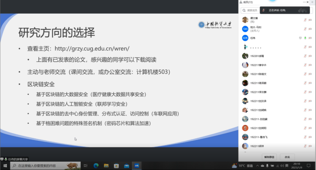Open the Windows Start menu
The width and height of the screenshot is (316, 170).
(x=4, y=166)
